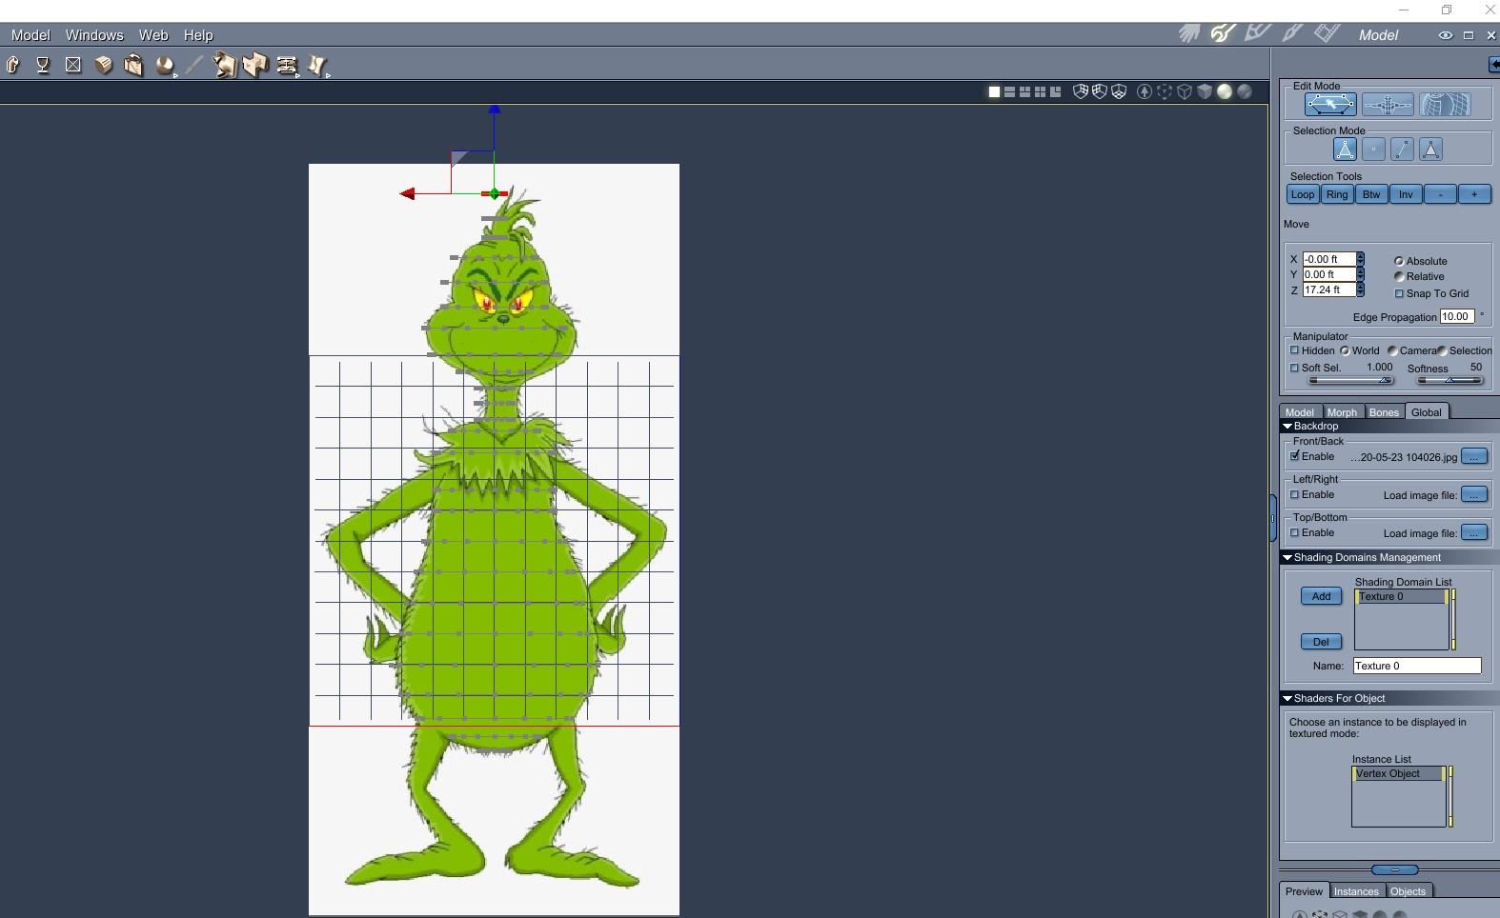This screenshot has height=918, width=1500.
Task: Activate edge selection mode
Action: click(1402, 150)
